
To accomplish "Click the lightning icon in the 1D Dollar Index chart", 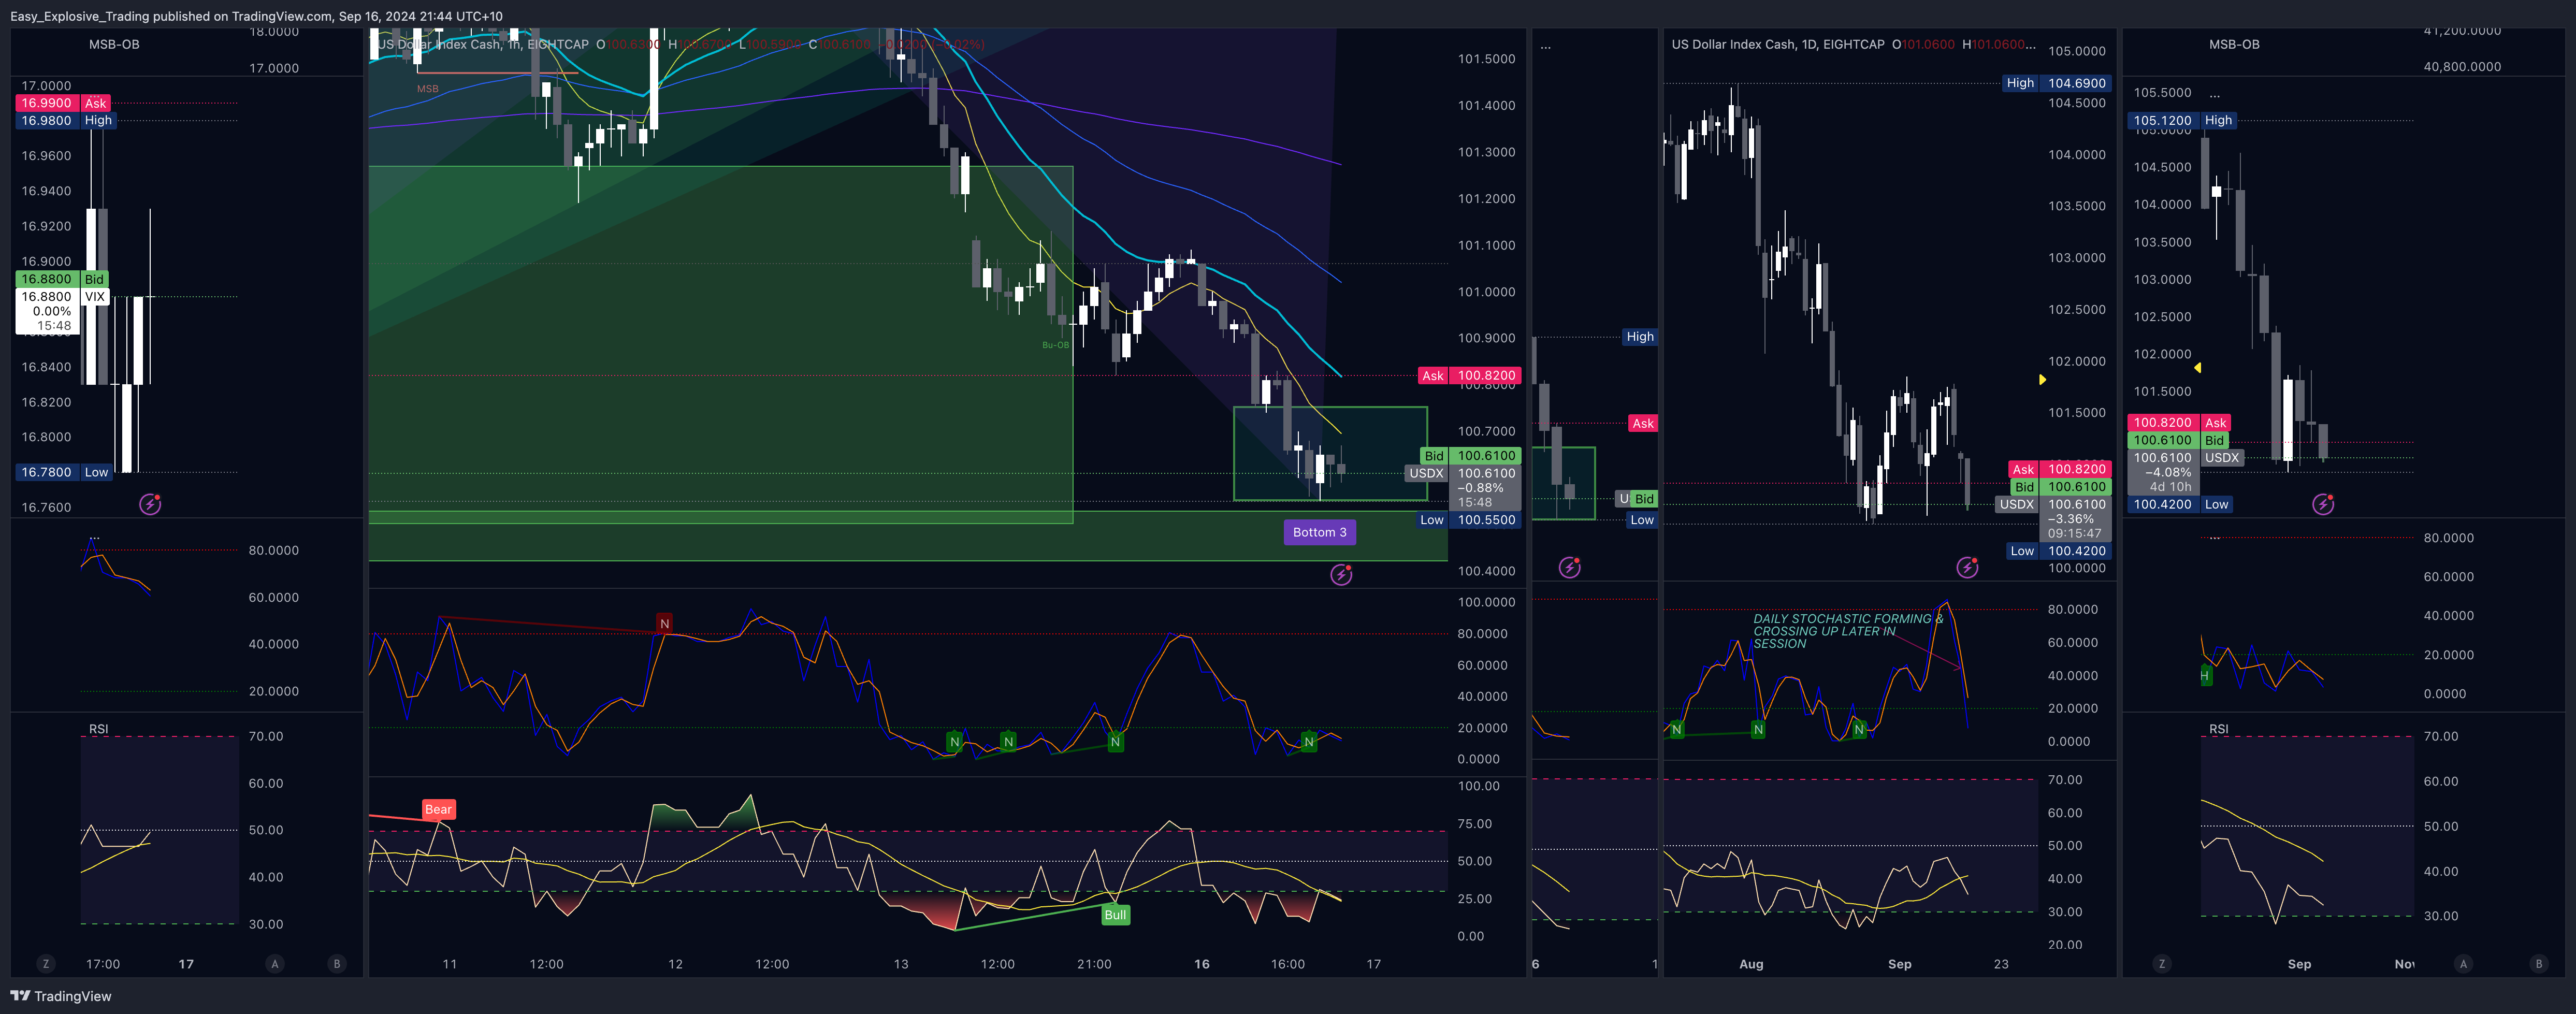I will pyautogui.click(x=1967, y=568).
